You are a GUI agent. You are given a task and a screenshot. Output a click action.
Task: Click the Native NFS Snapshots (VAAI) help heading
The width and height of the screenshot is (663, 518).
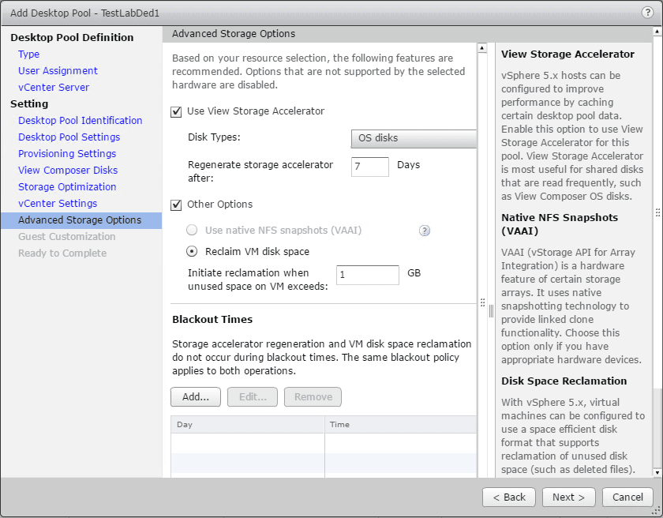tap(560, 224)
